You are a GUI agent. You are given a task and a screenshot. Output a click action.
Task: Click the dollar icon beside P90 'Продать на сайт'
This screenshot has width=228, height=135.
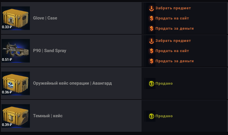[x=151, y=51]
